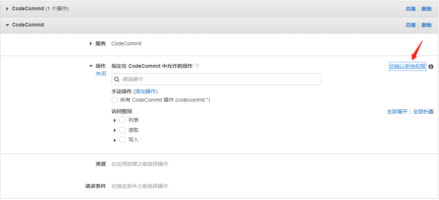Image resolution: width=439 pixels, height=200 pixels.
Task: Click the 筛选操作 search field
Action: click(216, 79)
